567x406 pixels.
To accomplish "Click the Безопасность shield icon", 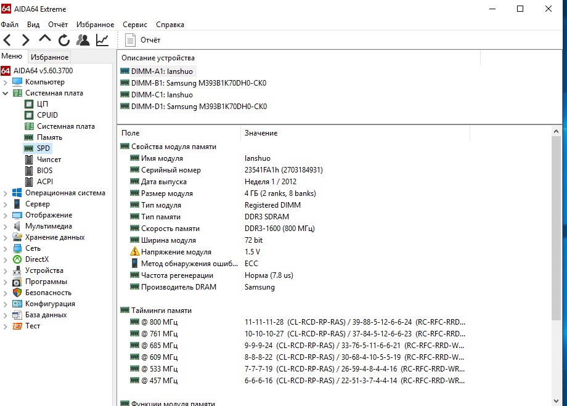I will 17,293.
